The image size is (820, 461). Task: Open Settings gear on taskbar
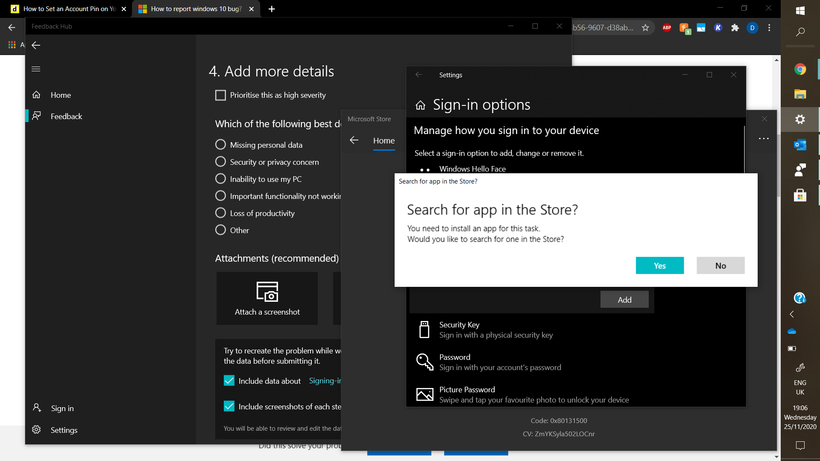(800, 120)
